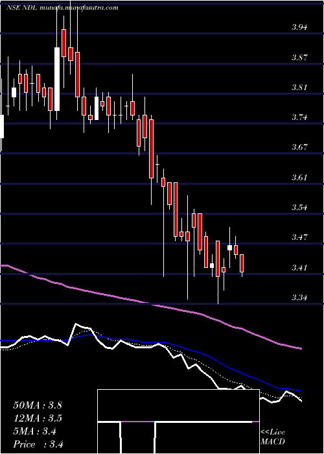
Task: Click the Price : 3.4 reading
Action: [38, 444]
